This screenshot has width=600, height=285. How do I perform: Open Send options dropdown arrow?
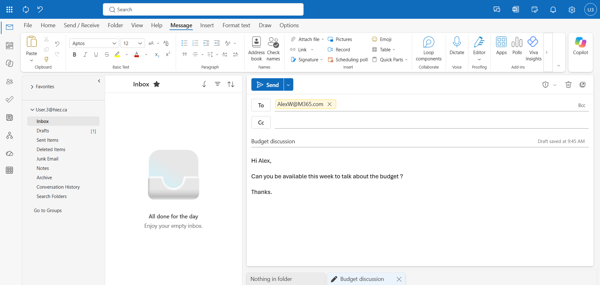(288, 84)
